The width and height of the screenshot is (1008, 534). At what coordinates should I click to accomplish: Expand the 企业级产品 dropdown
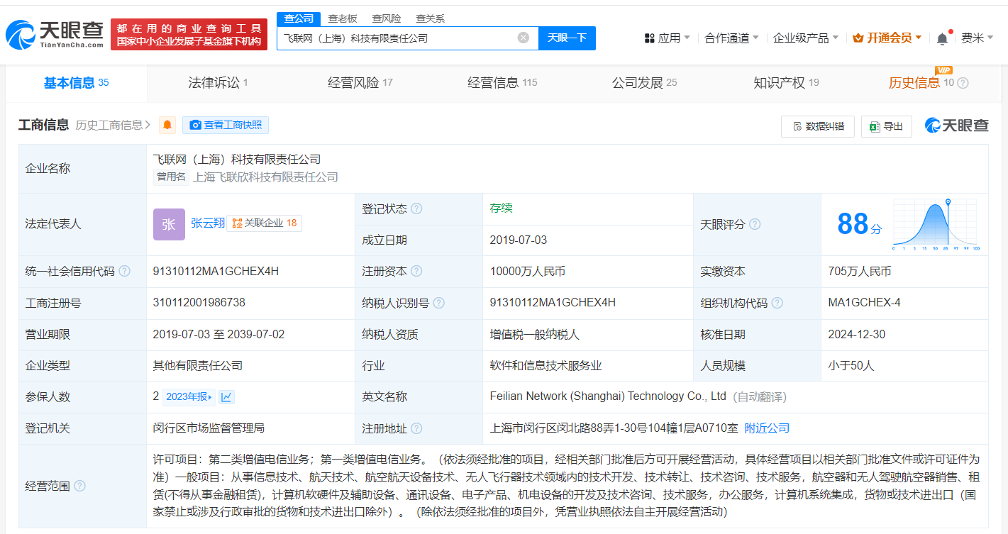pyautogui.click(x=805, y=38)
